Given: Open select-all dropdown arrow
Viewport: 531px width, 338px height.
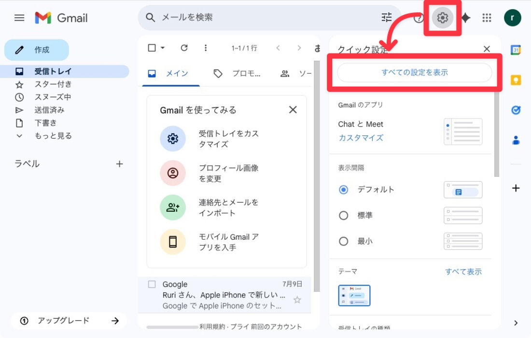Looking at the screenshot, I should click(163, 48).
